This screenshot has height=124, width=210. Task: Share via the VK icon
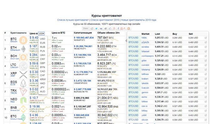pos(101,28)
